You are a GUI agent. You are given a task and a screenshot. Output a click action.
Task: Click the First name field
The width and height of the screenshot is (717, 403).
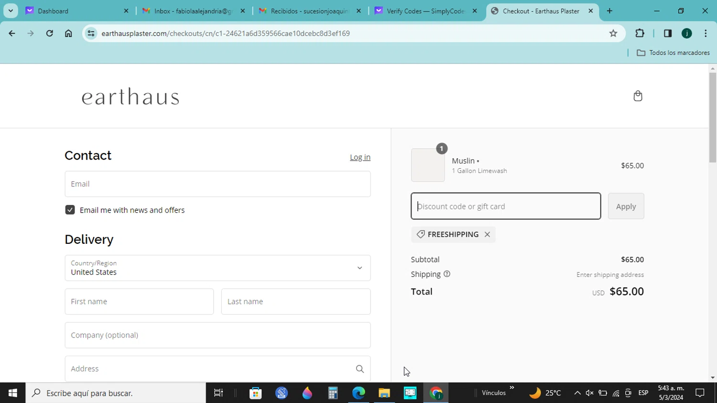139,302
